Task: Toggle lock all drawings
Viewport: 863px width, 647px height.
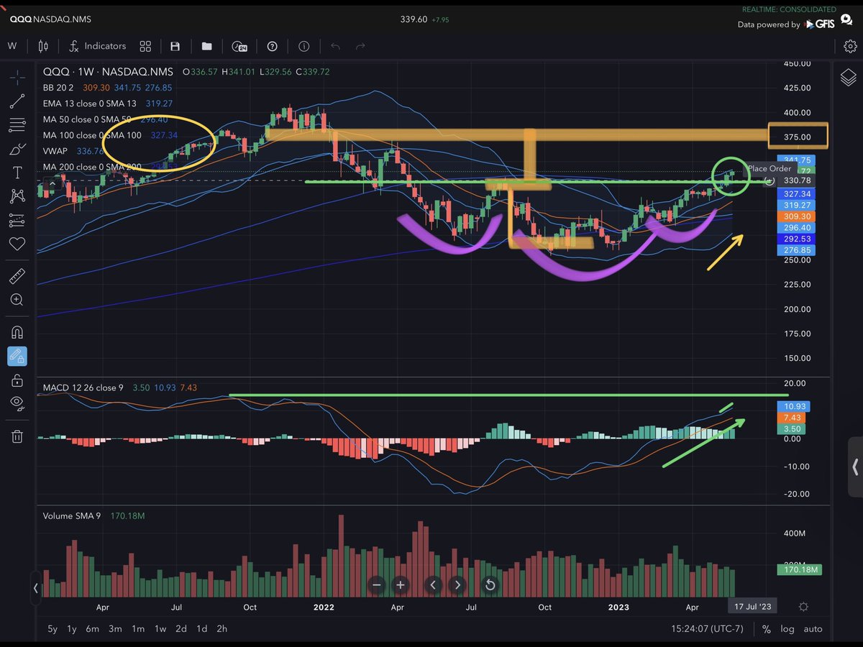Action: coord(18,380)
